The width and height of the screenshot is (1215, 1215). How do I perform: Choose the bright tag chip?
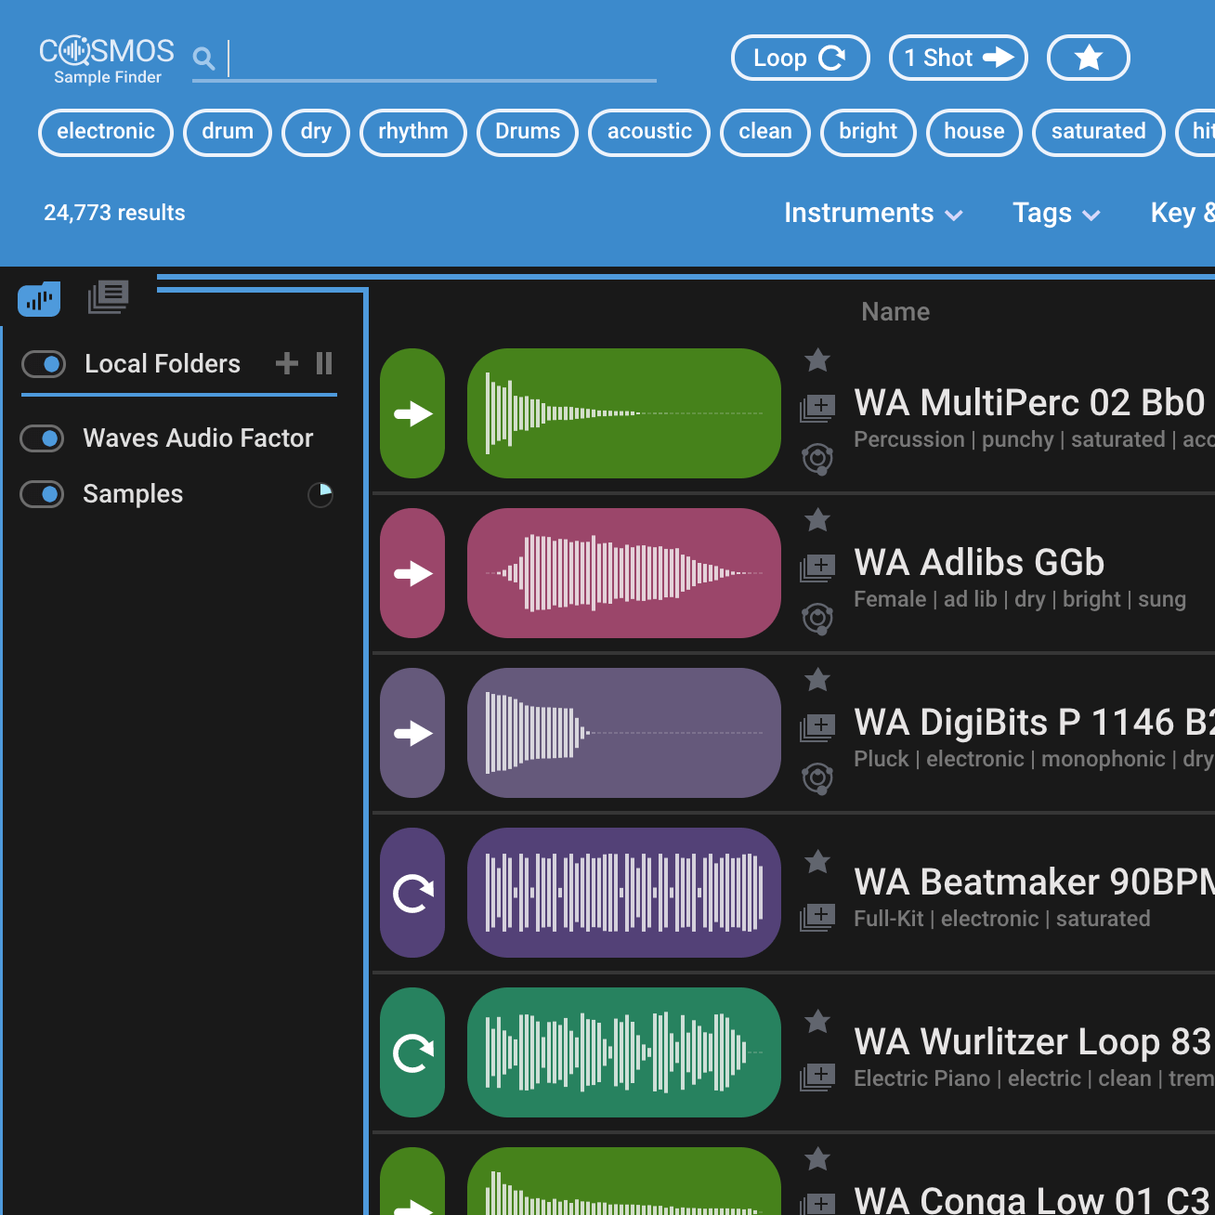click(x=869, y=132)
